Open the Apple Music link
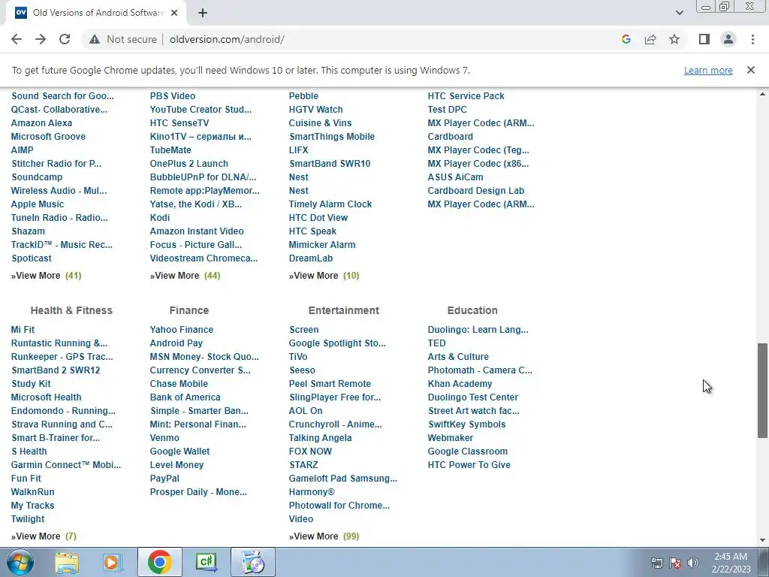 pos(38,204)
